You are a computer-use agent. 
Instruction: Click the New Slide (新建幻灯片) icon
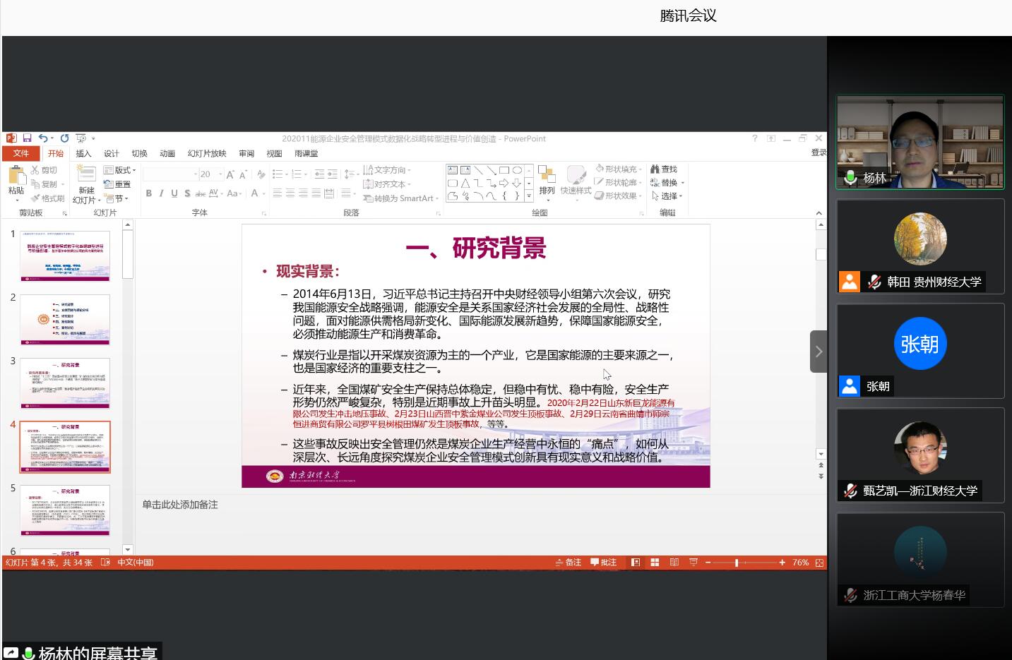(86, 183)
